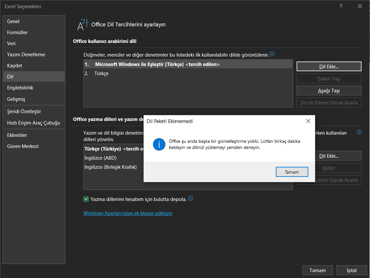Image resolution: width=370 pixels, height=278 pixels.
Task: Click the blue information icon in the error dialog
Action: (159, 144)
